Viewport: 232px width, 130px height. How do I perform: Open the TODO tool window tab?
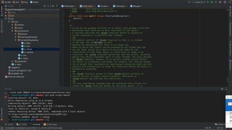coord(22,124)
